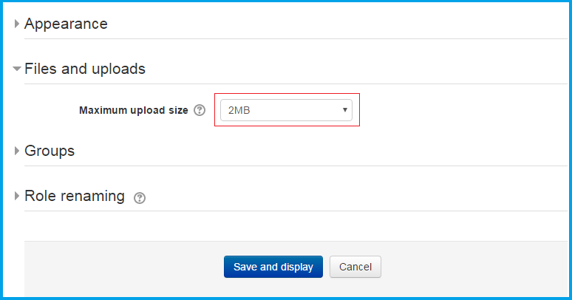Click empty row space right of Appearance

coord(333,24)
